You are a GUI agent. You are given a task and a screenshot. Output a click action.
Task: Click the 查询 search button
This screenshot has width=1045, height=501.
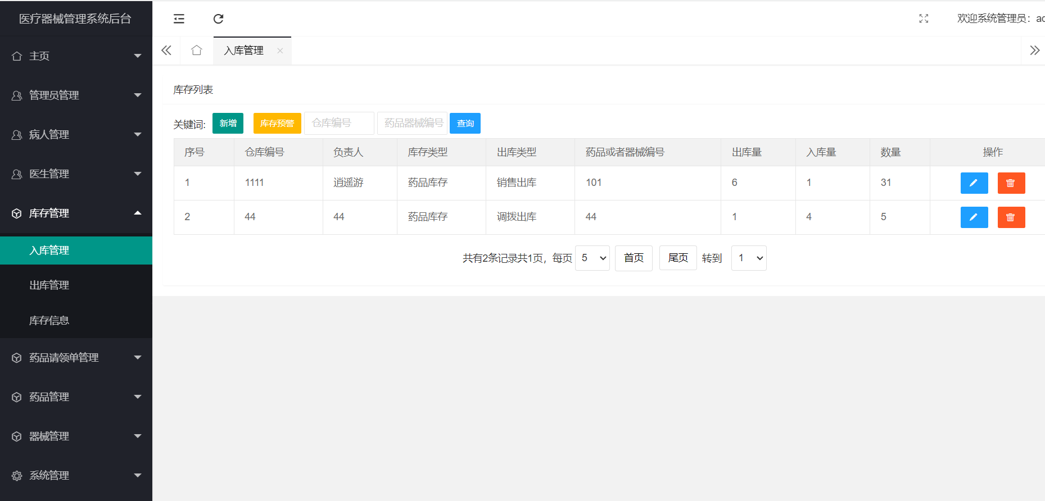coord(465,123)
